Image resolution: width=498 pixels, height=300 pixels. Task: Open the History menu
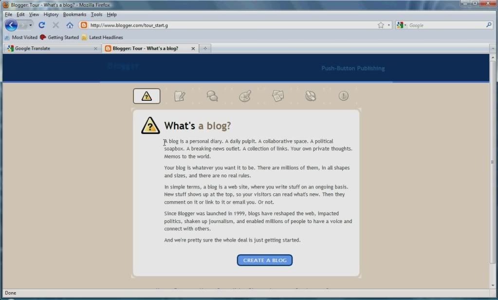[x=51, y=14]
